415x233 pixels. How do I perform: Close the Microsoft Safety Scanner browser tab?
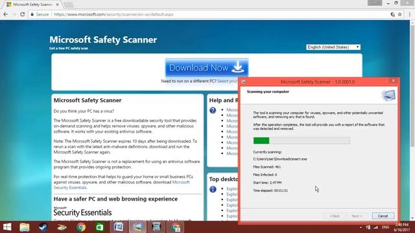click(58, 5)
